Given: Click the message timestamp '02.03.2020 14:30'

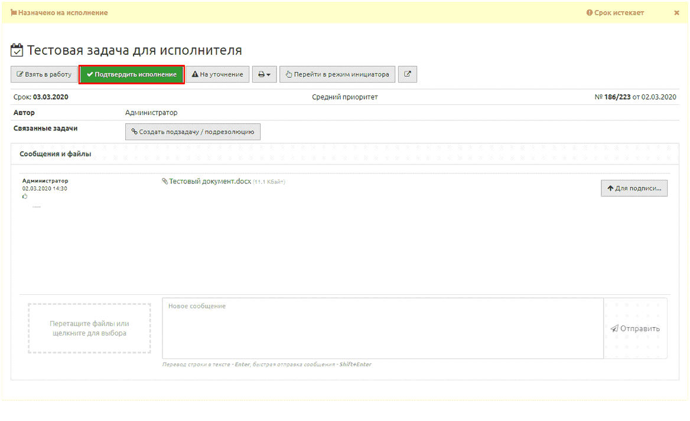Looking at the screenshot, I should [x=45, y=188].
